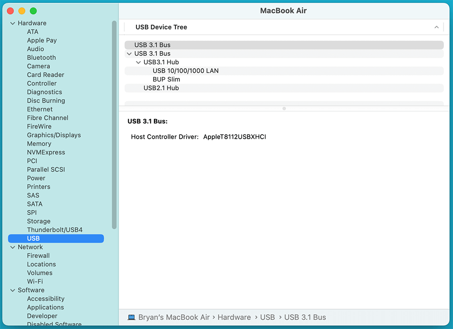Image resolution: width=453 pixels, height=329 pixels.
Task: Select the USB 10/100/1000 LAN device
Action: 186,71
